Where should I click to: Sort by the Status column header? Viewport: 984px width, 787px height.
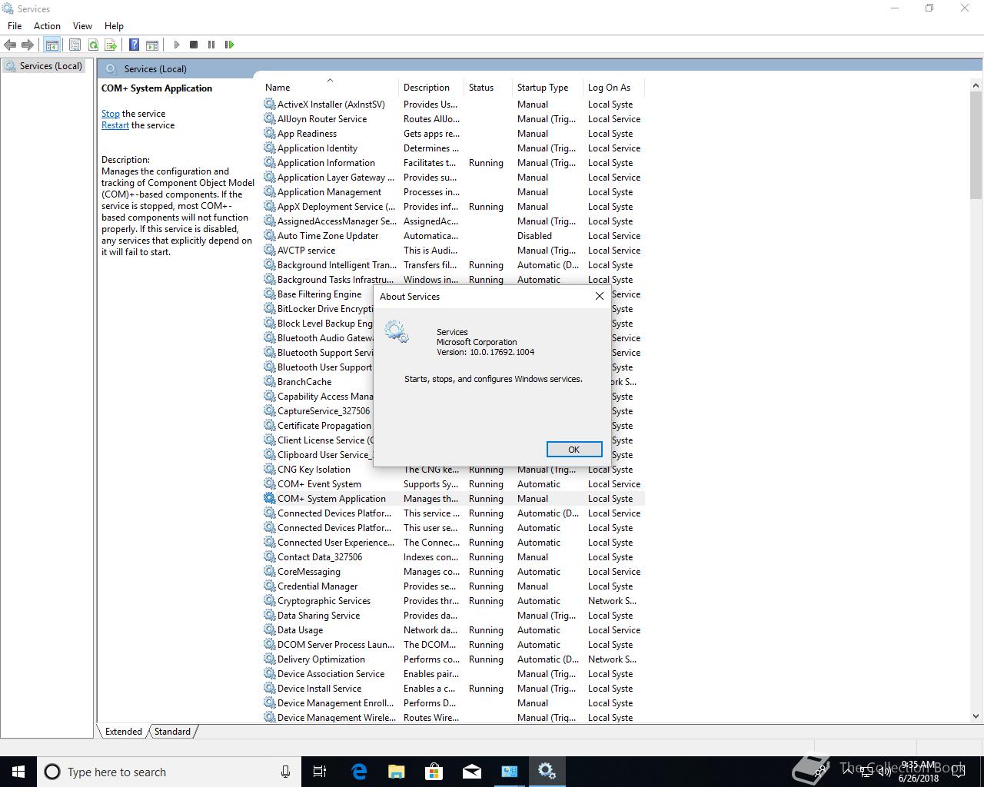point(488,88)
